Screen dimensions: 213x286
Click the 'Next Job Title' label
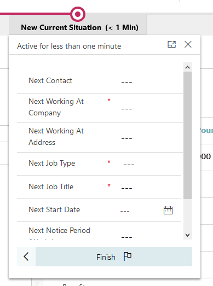(x=51, y=187)
